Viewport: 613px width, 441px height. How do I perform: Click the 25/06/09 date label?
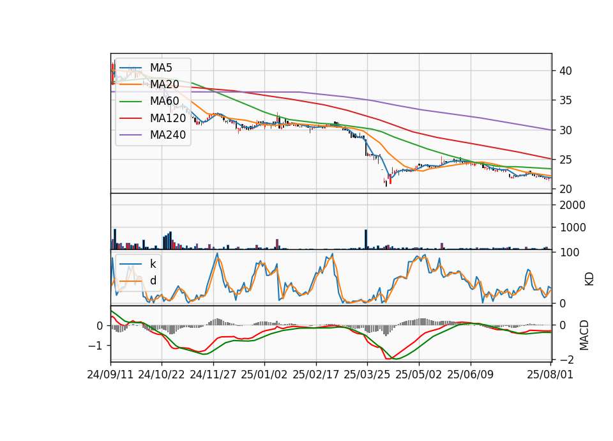point(471,375)
